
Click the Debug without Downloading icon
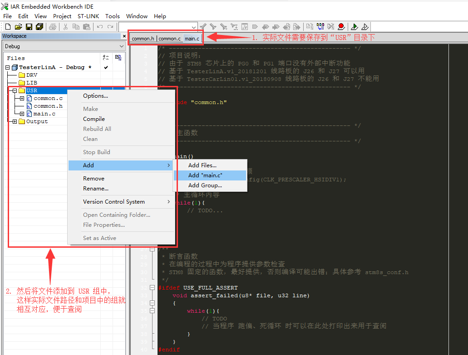[365, 26]
